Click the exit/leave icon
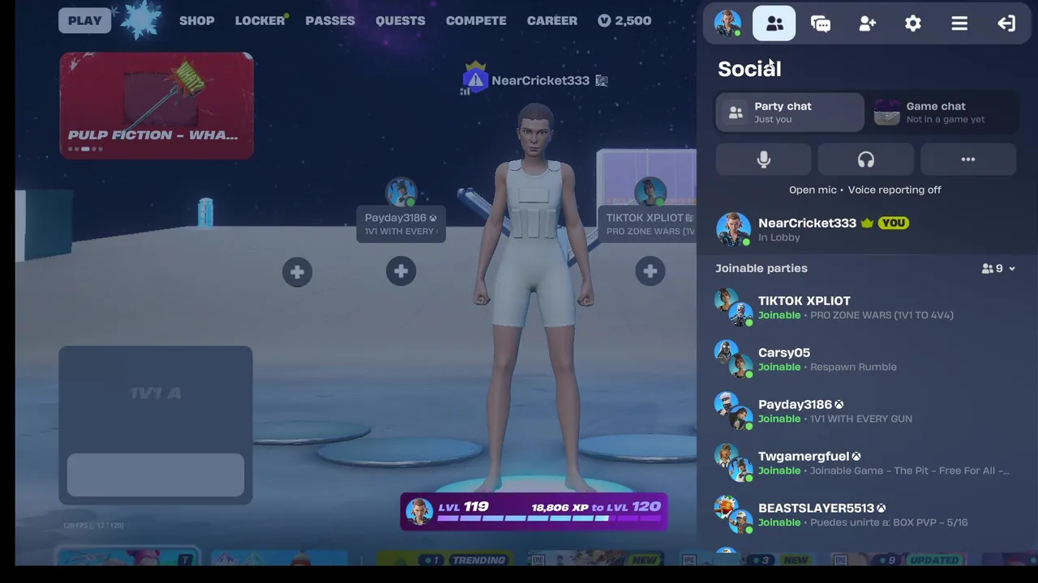 pyautogui.click(x=1006, y=23)
